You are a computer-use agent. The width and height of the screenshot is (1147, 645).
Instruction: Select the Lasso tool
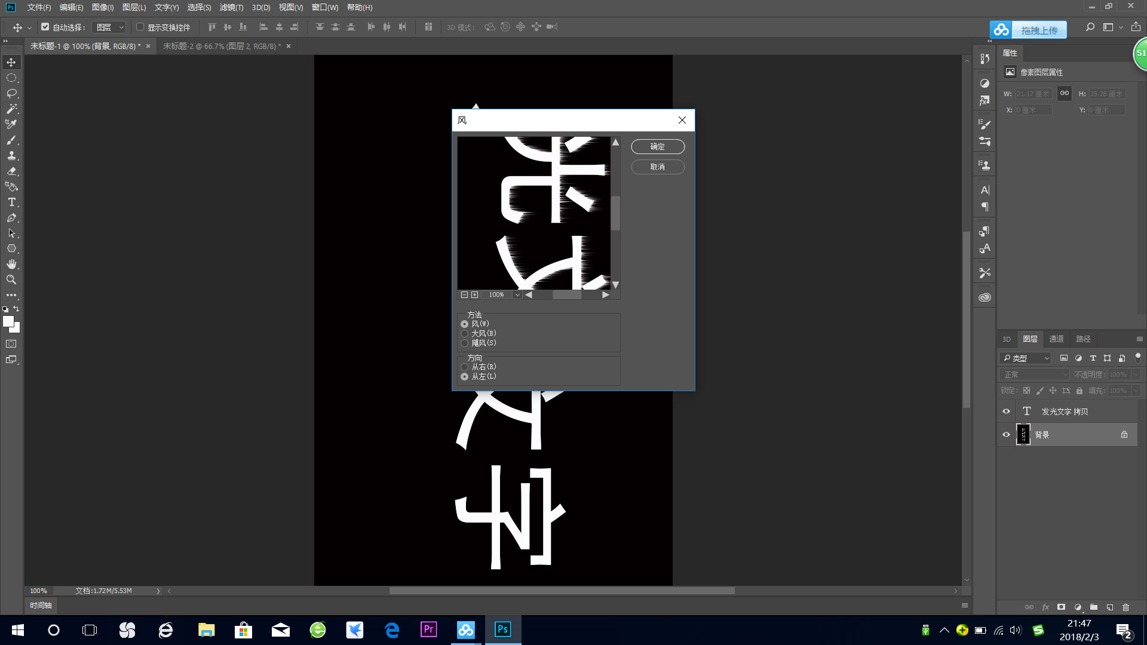click(x=11, y=93)
